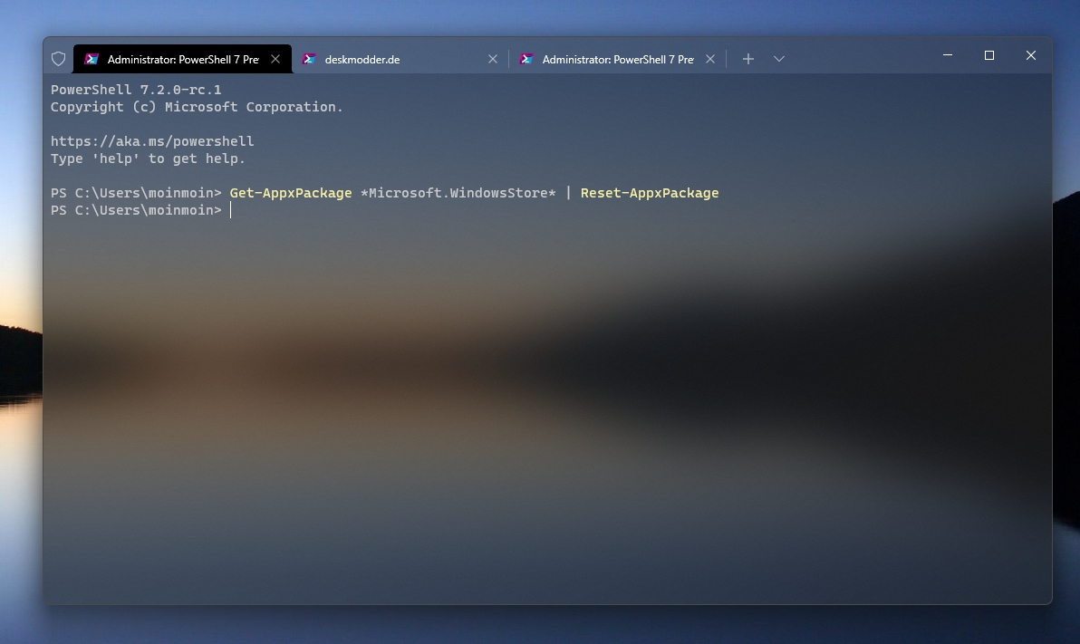Close the last Administrator PowerShell tab
The image size is (1080, 644).
click(710, 59)
